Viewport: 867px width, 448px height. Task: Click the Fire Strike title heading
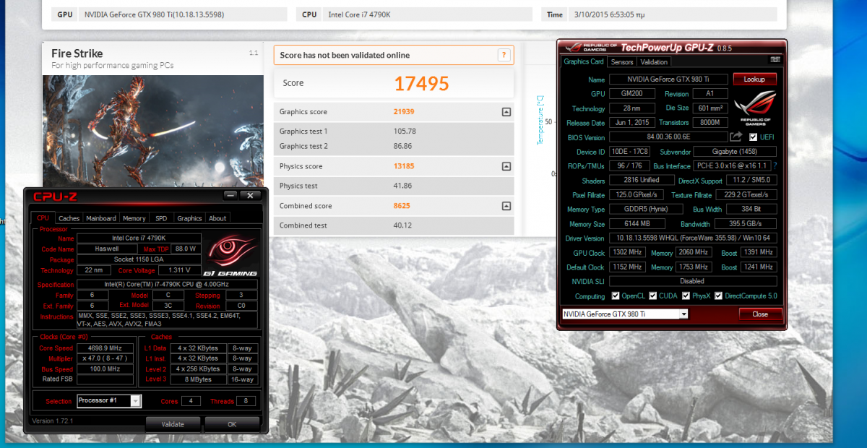point(77,53)
